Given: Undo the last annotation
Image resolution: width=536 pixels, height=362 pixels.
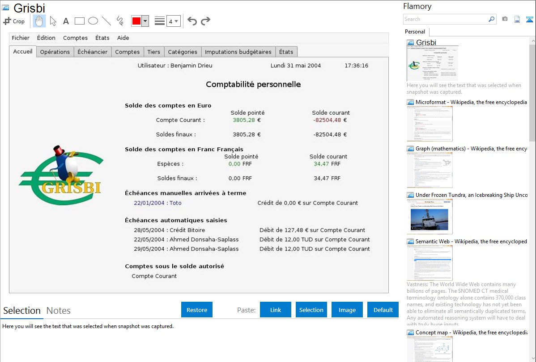Looking at the screenshot, I should pos(192,21).
